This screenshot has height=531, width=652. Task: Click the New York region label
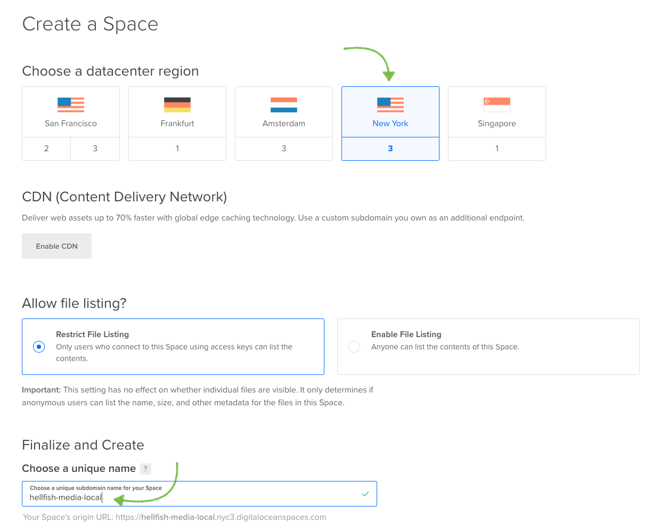(390, 124)
